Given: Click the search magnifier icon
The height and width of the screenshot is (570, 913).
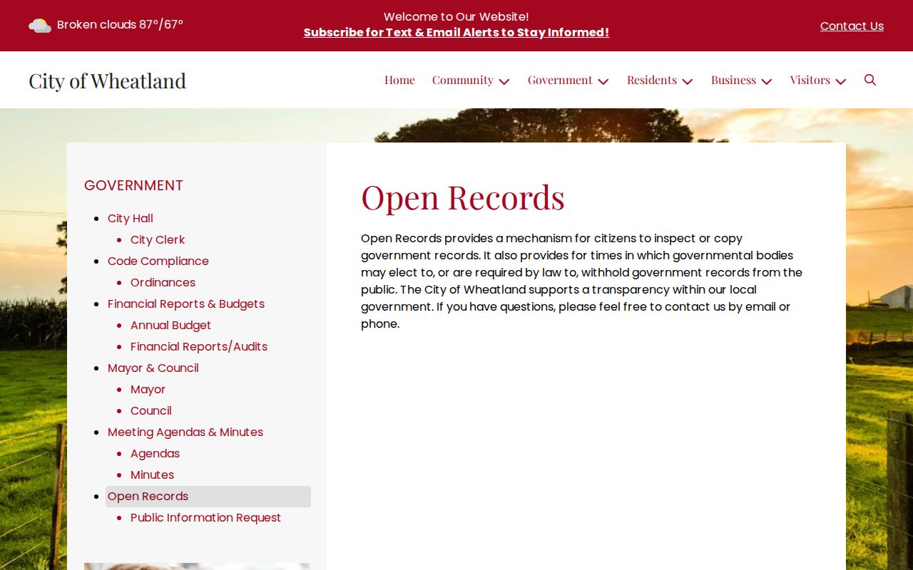Looking at the screenshot, I should pos(870,80).
